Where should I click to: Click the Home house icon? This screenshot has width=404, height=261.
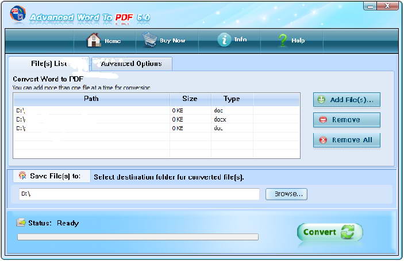[94, 40]
